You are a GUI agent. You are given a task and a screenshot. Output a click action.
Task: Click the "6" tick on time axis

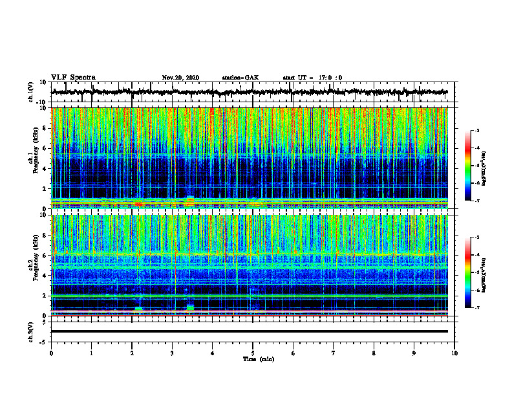pos(293,353)
